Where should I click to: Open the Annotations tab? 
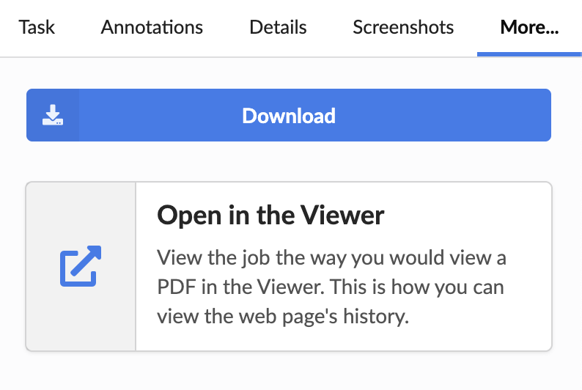point(152,27)
